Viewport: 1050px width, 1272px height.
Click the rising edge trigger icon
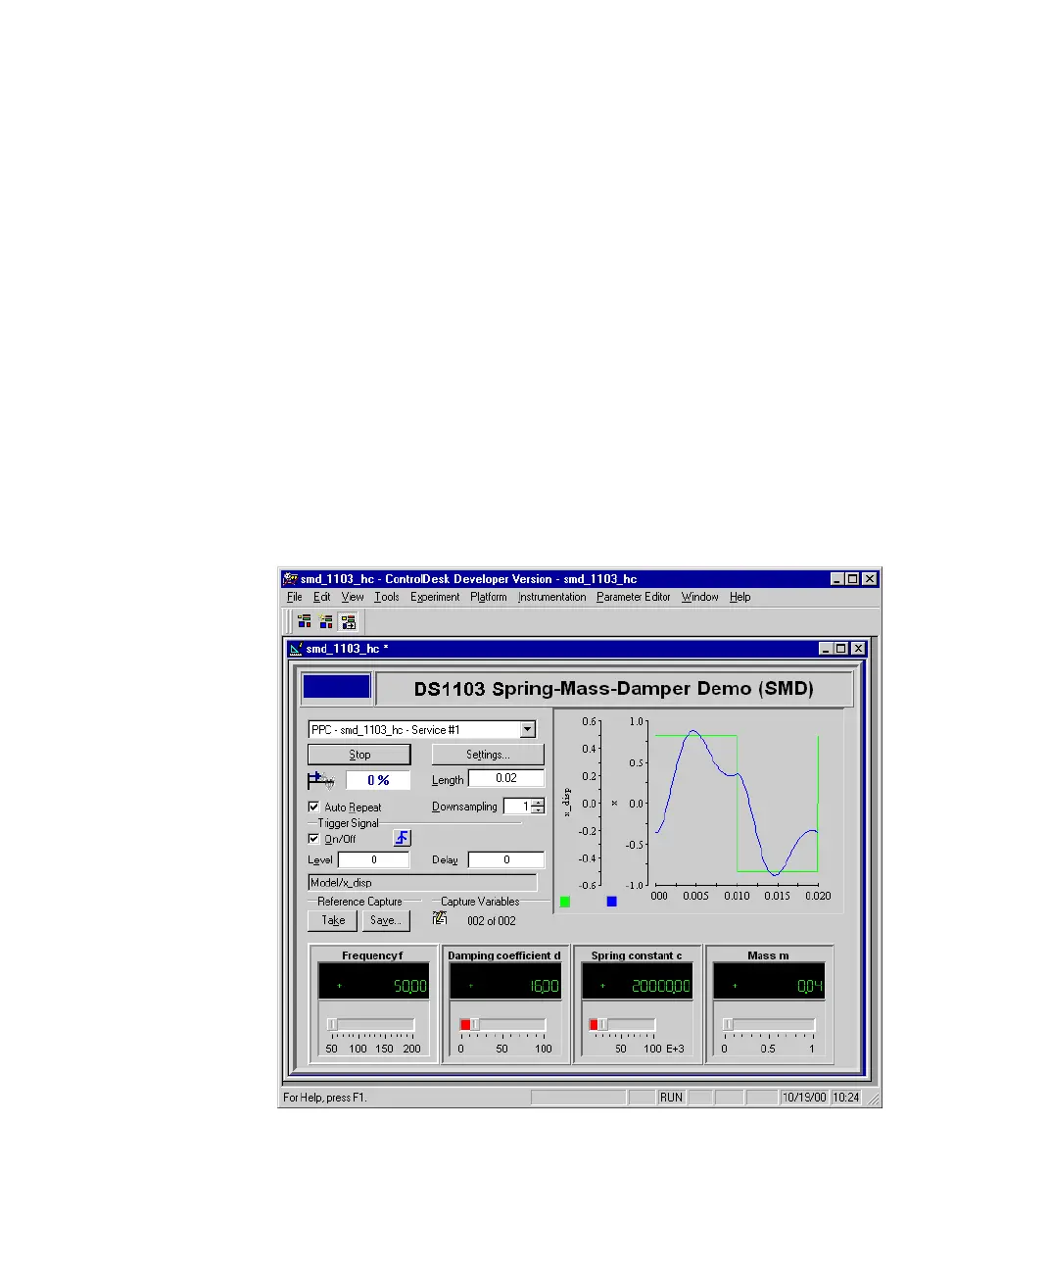[402, 838]
